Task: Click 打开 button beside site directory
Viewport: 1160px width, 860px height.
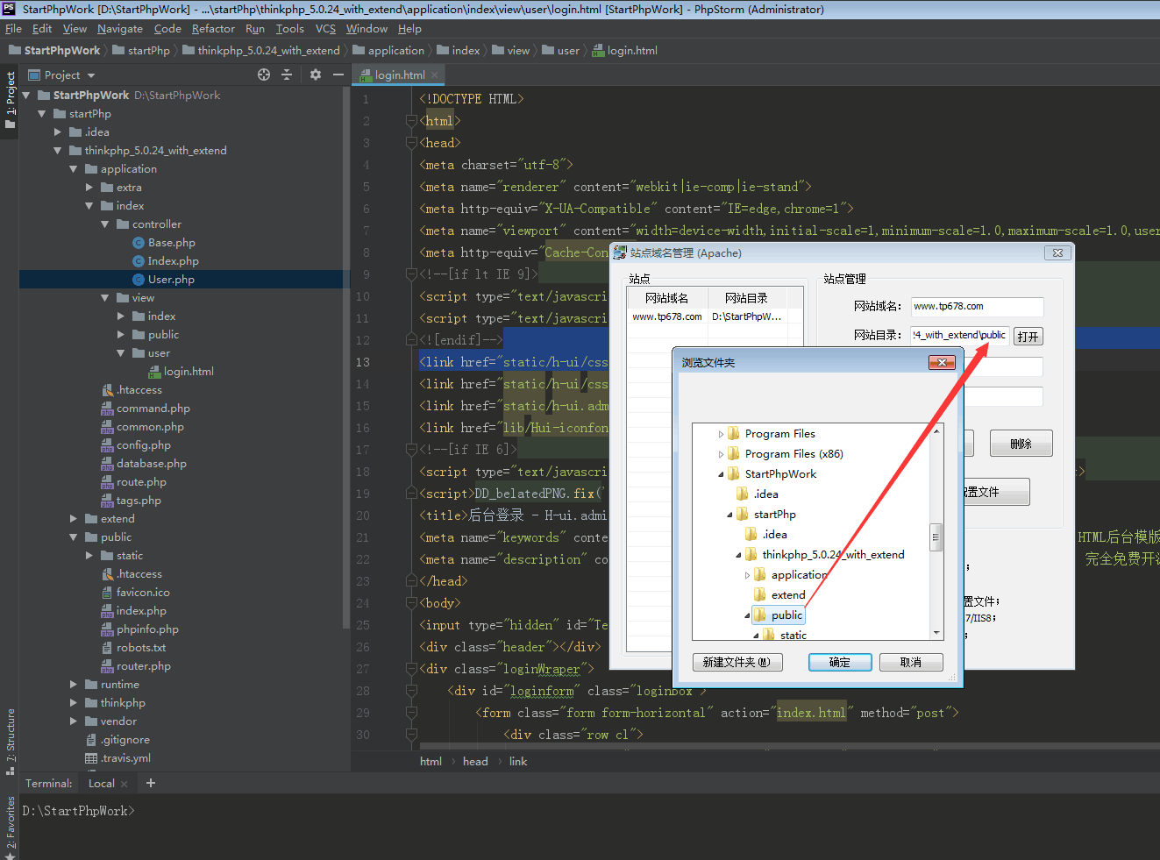Action: [x=1028, y=337]
